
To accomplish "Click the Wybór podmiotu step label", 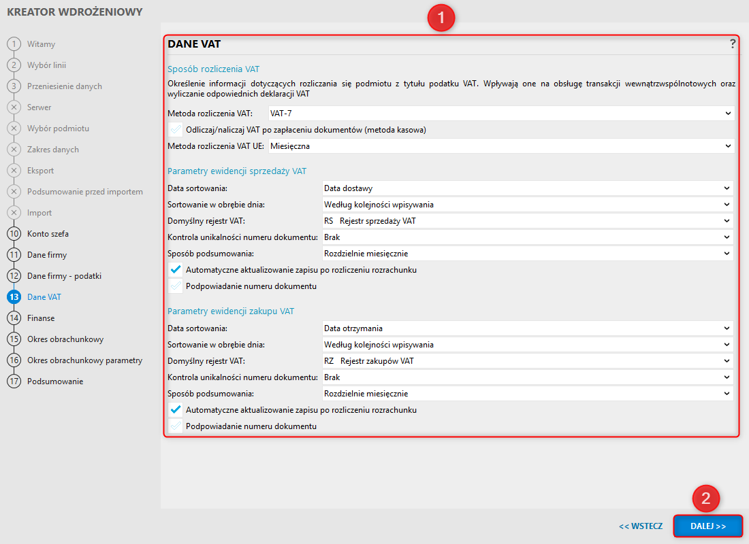I will (58, 129).
